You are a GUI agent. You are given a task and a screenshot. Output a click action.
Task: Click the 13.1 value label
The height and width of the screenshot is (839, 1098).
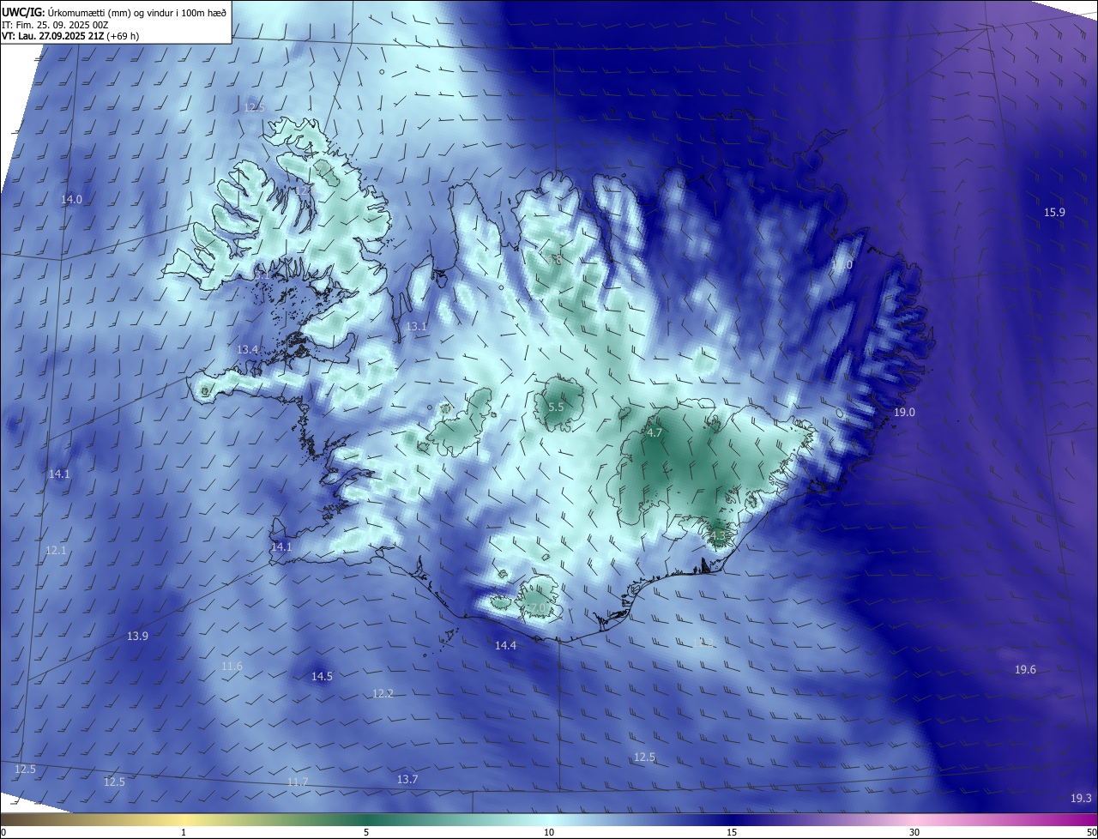click(416, 327)
